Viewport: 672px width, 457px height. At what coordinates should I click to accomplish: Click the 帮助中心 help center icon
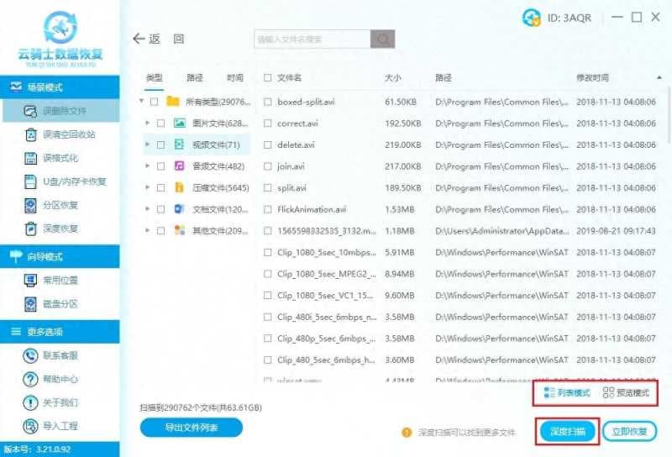(x=30, y=379)
